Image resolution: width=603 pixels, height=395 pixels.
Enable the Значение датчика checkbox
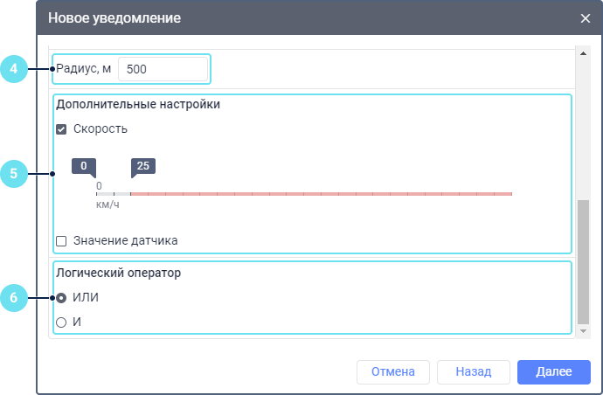61,241
